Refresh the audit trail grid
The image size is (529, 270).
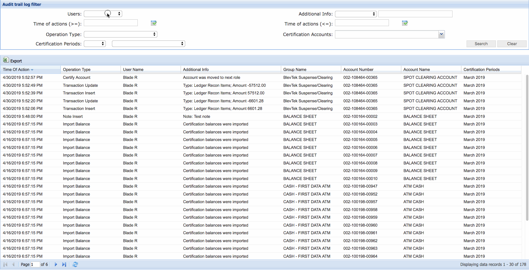point(75,264)
